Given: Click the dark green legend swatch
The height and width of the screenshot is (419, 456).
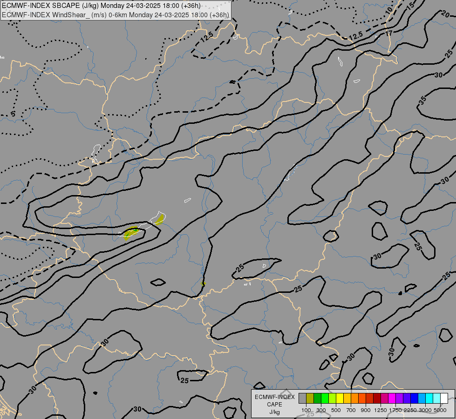Looking at the screenshot, I should coord(317,398).
